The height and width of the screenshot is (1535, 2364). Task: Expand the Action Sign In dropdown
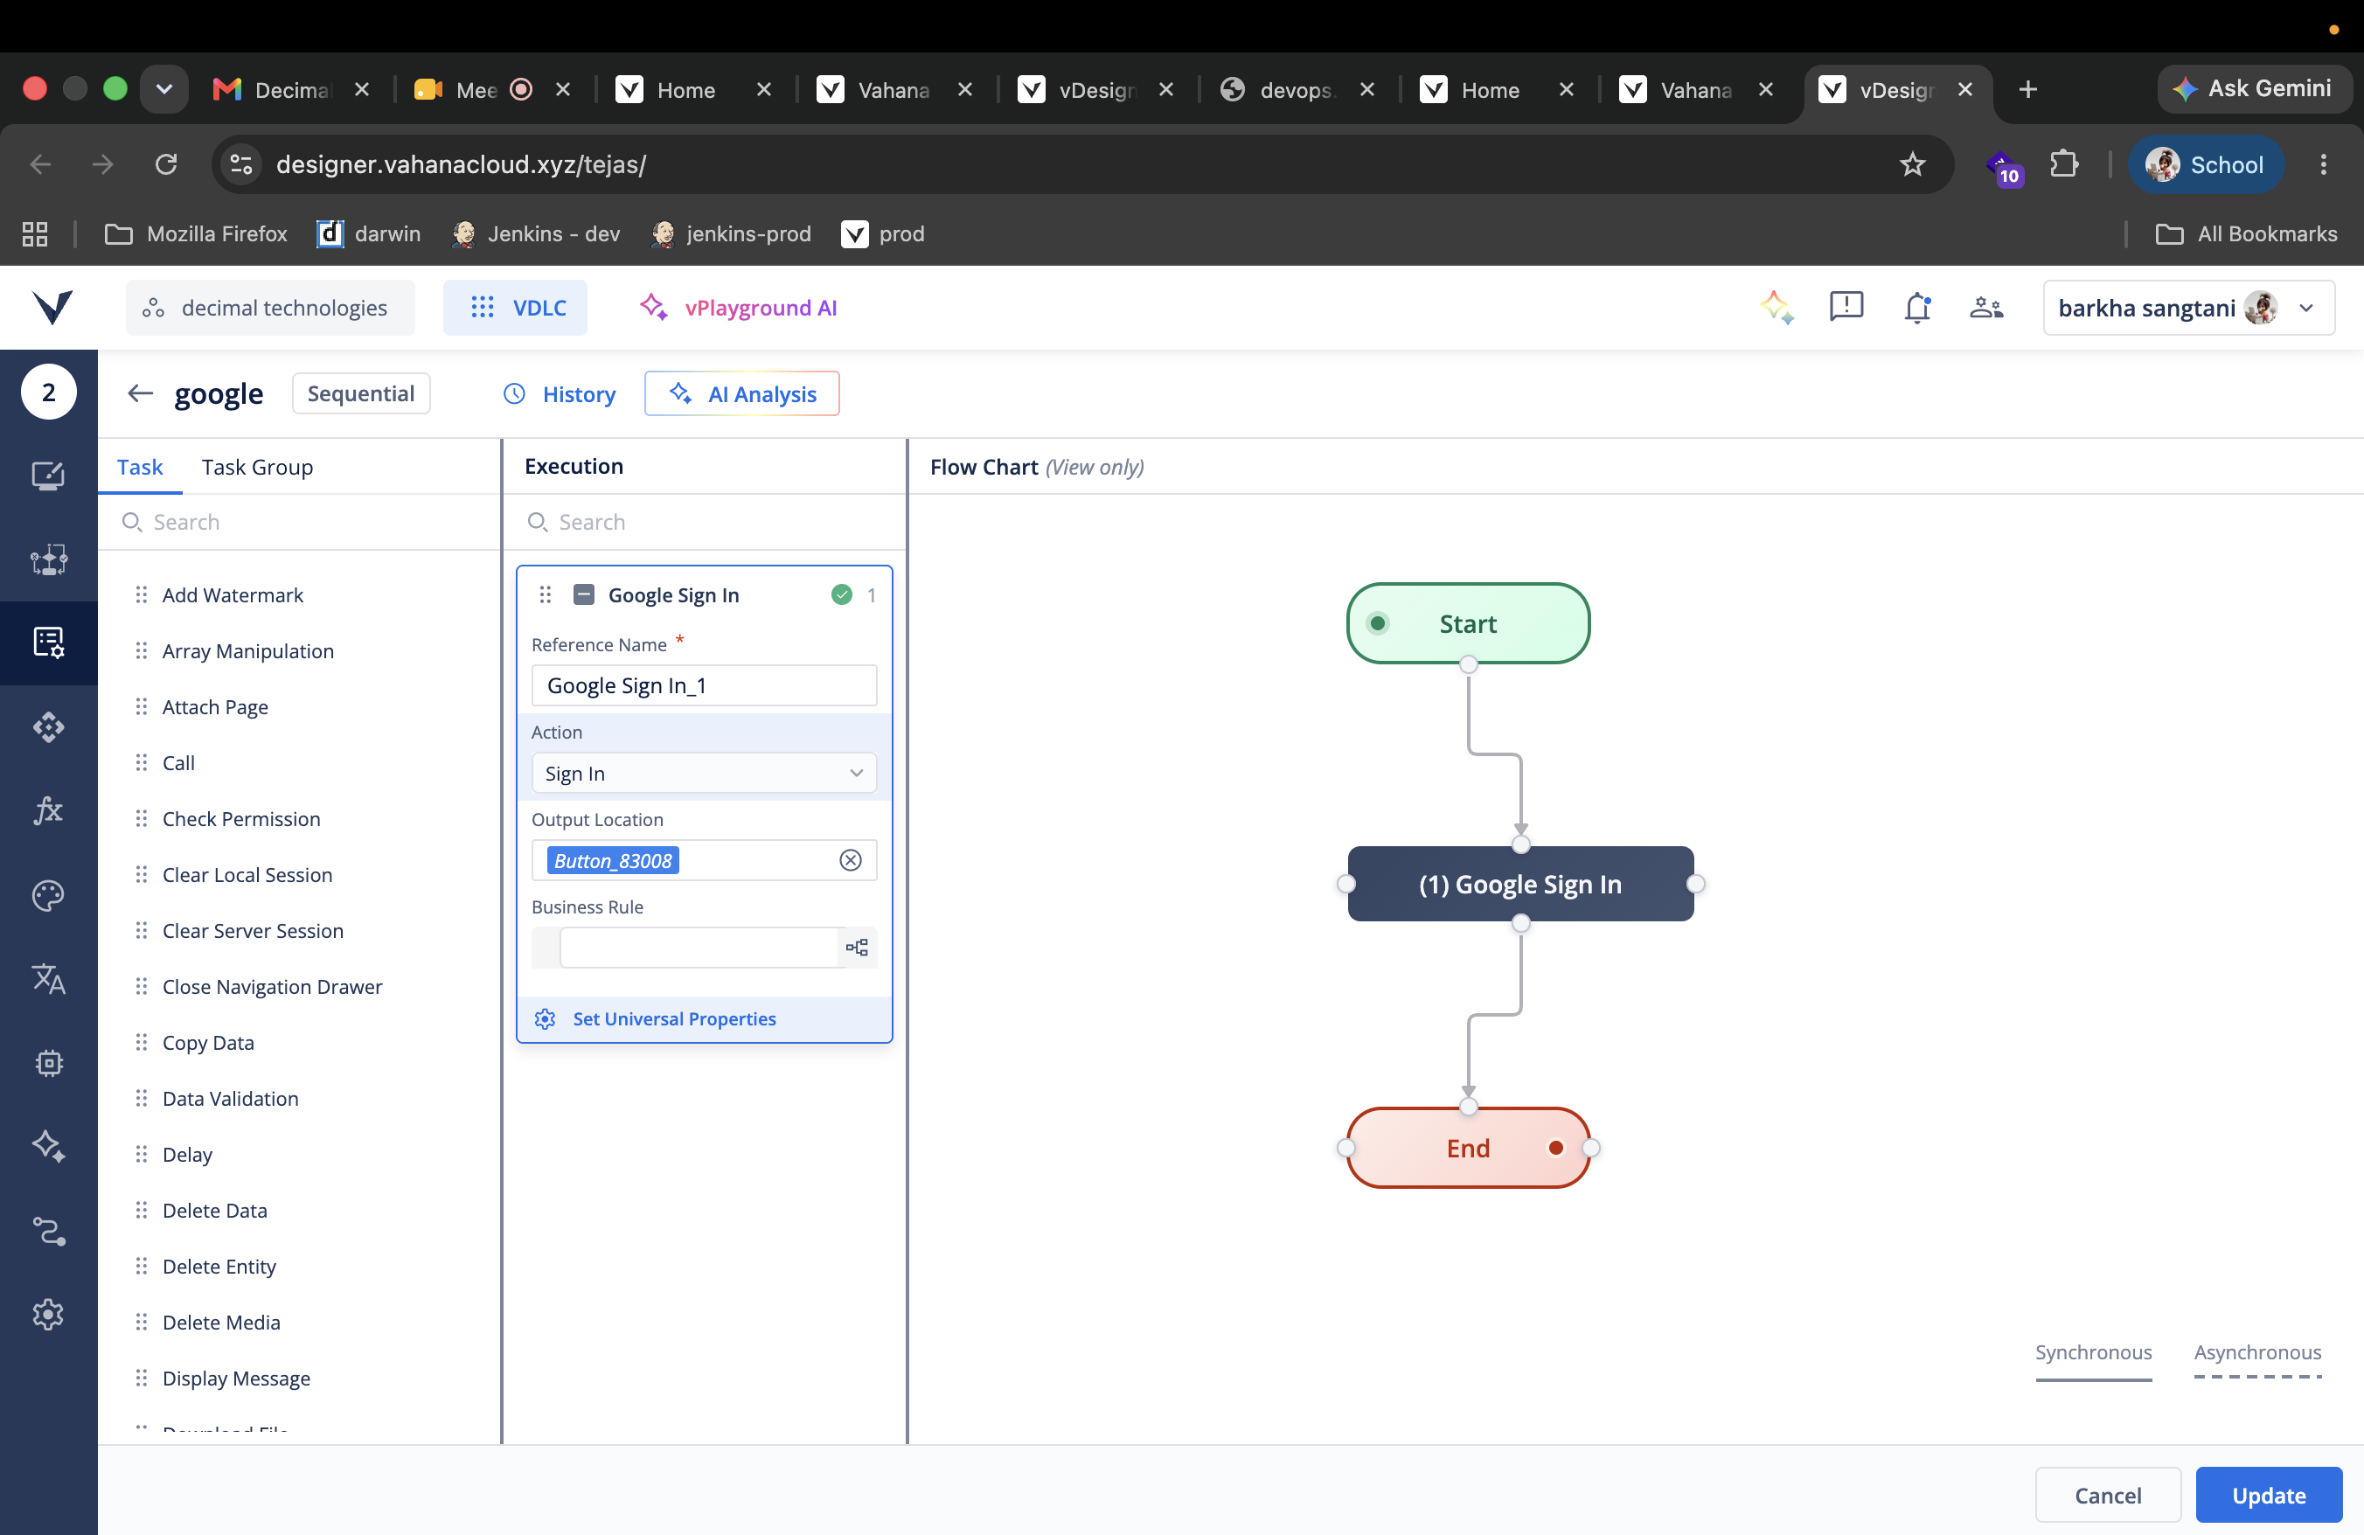[705, 774]
